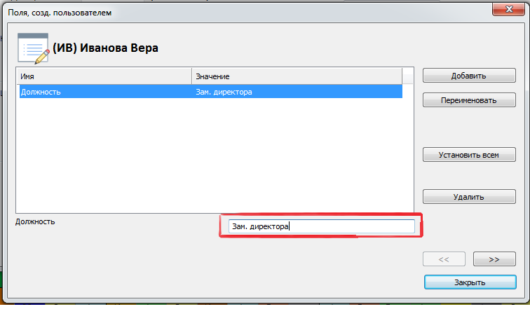This screenshot has height=309, width=530.
Task: Click the Удалить button
Action: tap(469, 198)
